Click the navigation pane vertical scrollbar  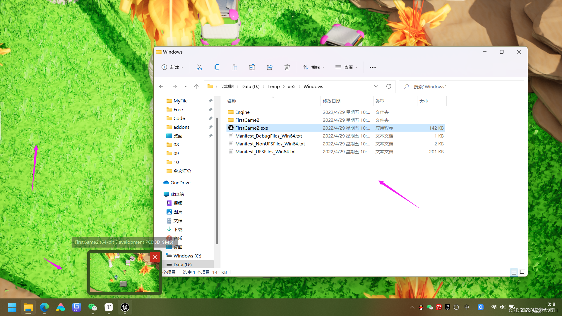coord(217,181)
